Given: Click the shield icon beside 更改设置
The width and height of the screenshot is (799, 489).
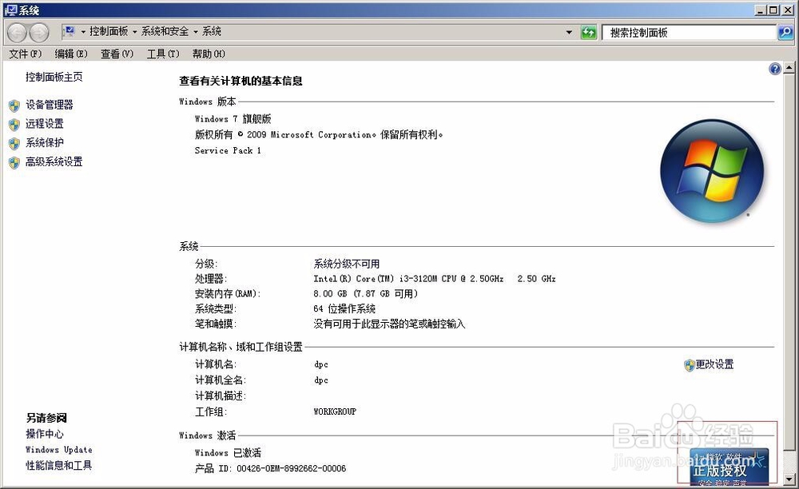Looking at the screenshot, I should (690, 364).
